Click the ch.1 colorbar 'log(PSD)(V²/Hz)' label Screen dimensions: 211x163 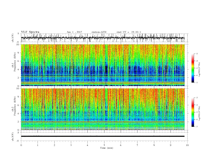click(x=199, y=70)
